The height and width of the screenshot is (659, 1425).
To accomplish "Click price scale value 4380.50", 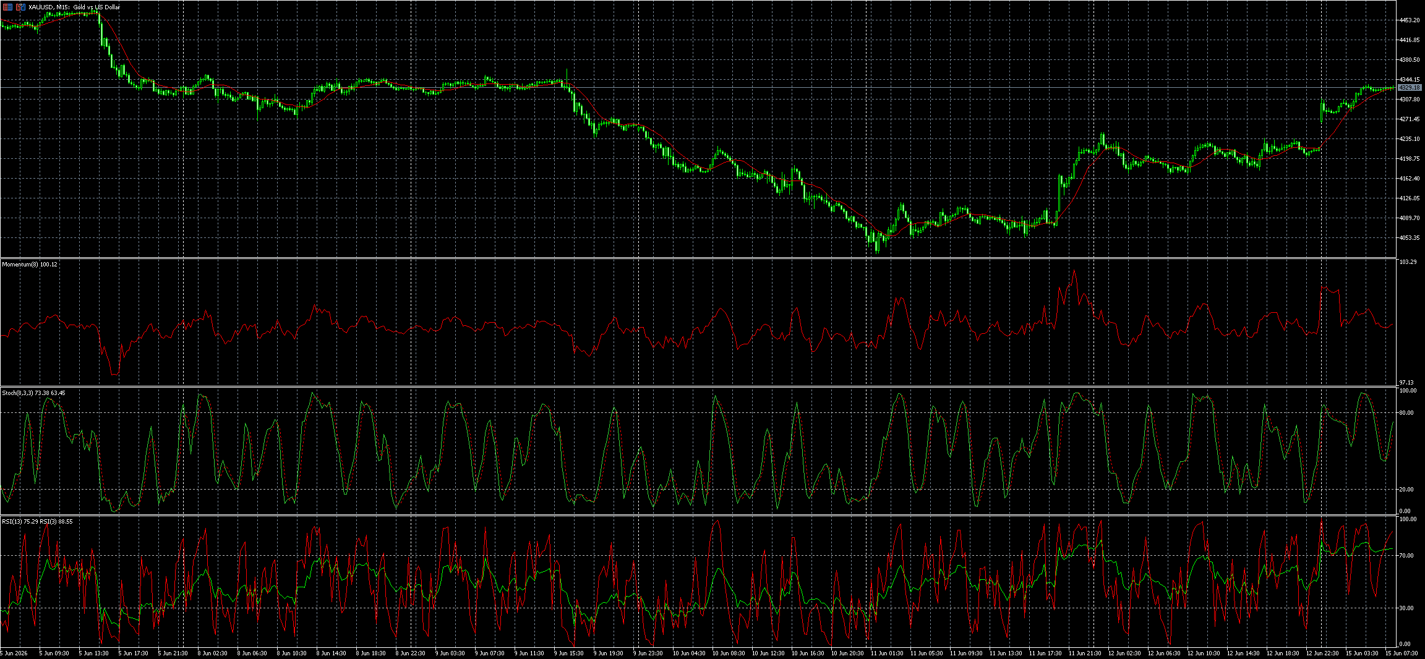I will tap(1409, 60).
